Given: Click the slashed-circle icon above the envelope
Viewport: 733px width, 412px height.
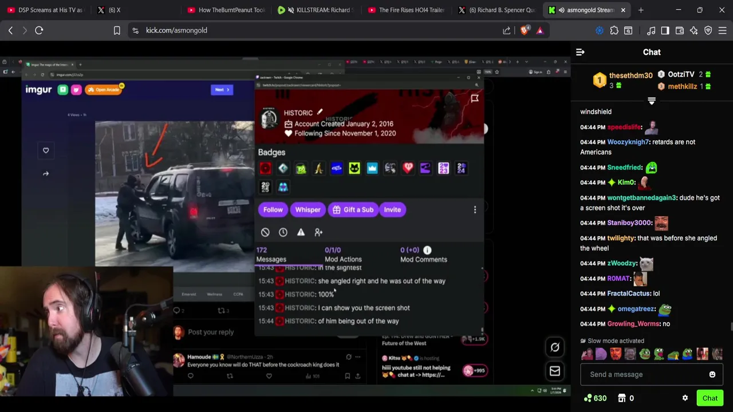Looking at the screenshot, I should tap(555, 347).
